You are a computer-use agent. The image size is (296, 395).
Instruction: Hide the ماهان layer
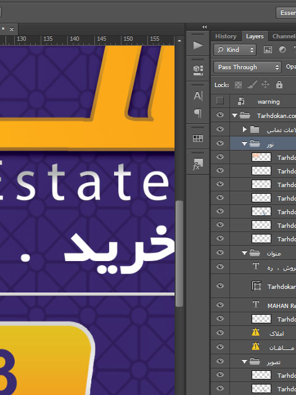click(x=220, y=347)
